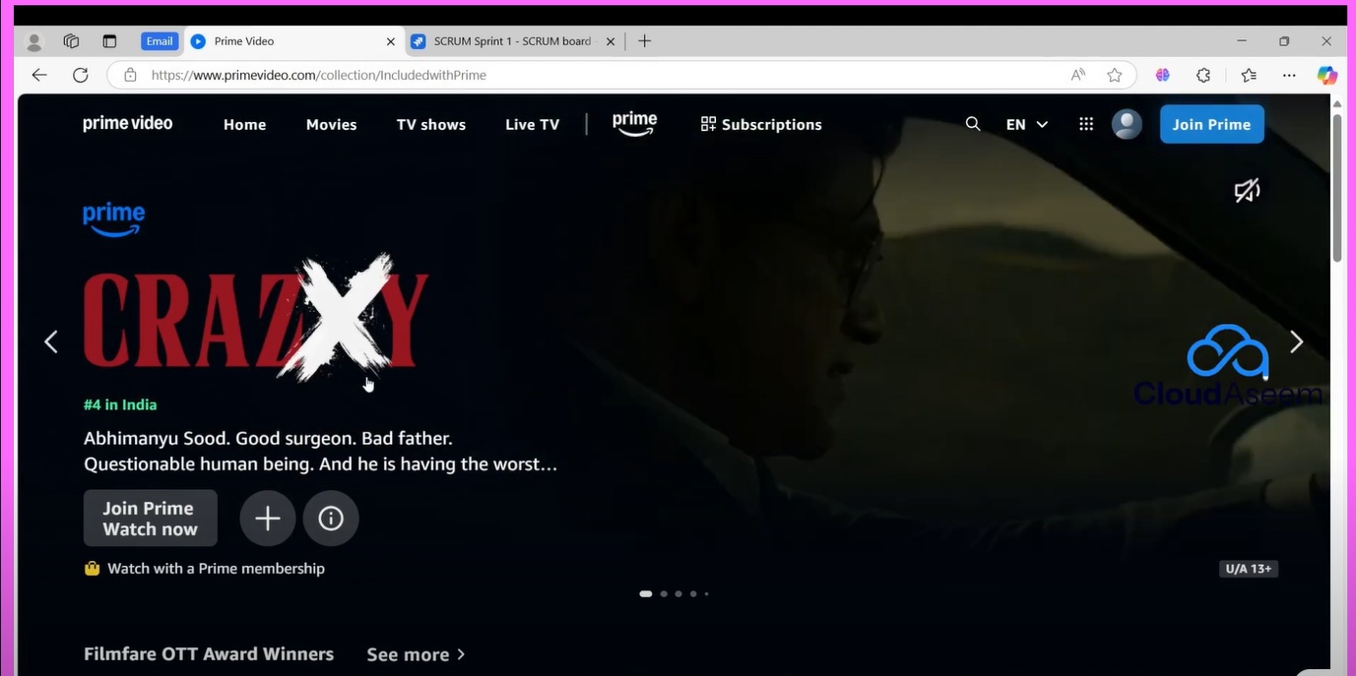This screenshot has width=1356, height=676.
Task: Open browser Settings and more menu
Action: coord(1289,75)
